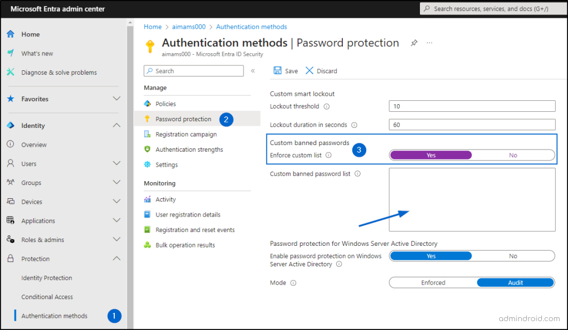Screen dimensions: 568x330
Task: Click the Lockout duration in seconds field
Action: 472,125
